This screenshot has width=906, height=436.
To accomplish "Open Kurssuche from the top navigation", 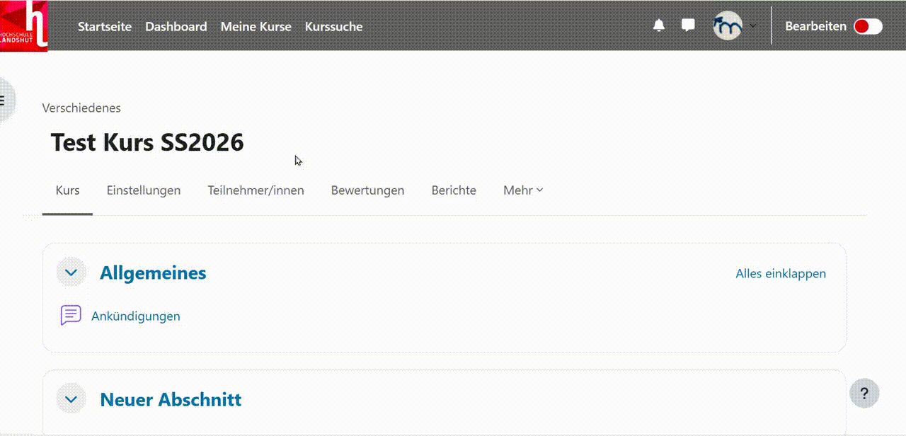I will (x=333, y=26).
